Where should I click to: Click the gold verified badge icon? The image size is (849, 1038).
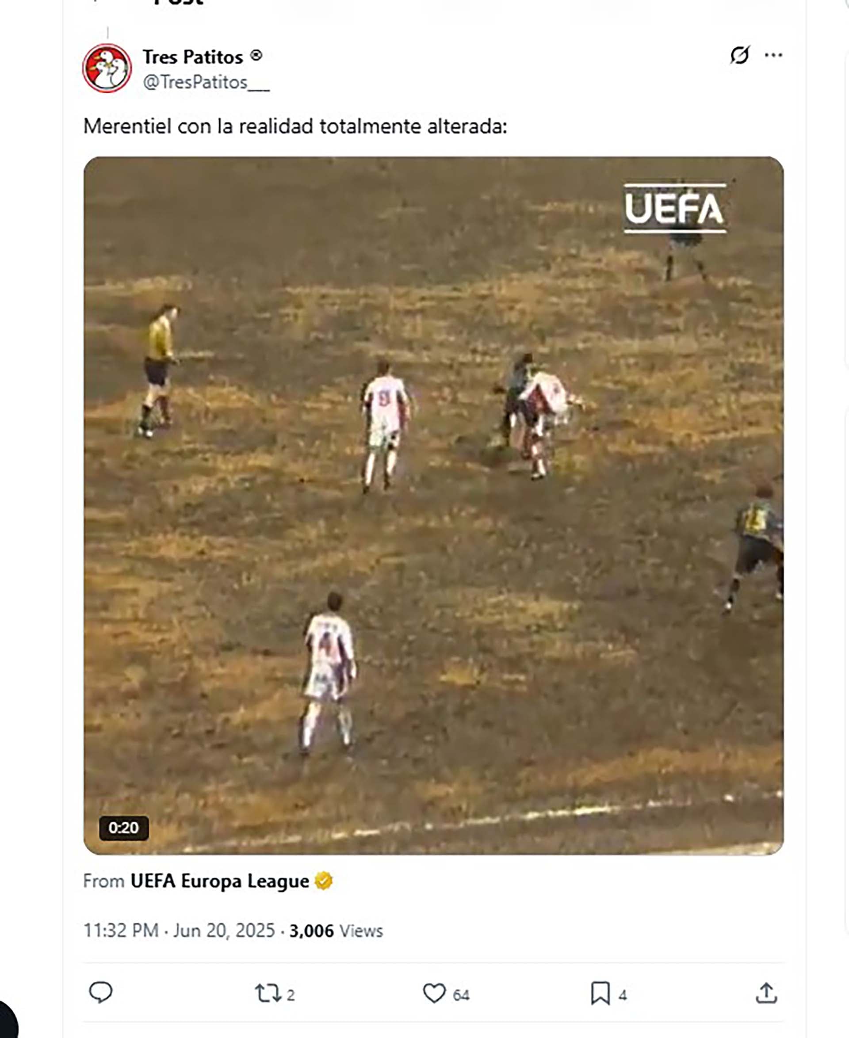click(x=323, y=881)
